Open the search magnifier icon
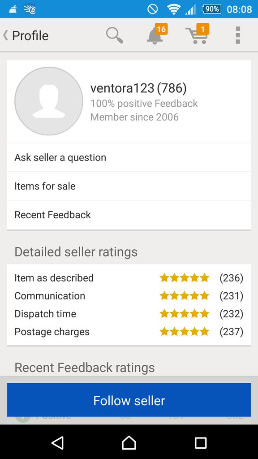The image size is (258, 459). [x=114, y=35]
